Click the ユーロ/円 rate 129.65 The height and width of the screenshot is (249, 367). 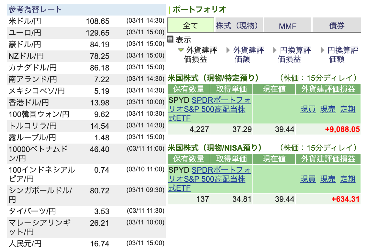coord(98,33)
